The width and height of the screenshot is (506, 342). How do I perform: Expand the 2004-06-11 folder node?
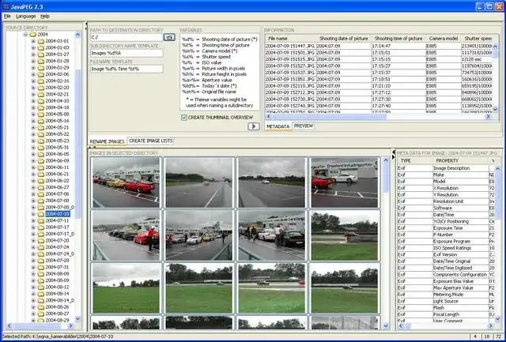coord(33,167)
